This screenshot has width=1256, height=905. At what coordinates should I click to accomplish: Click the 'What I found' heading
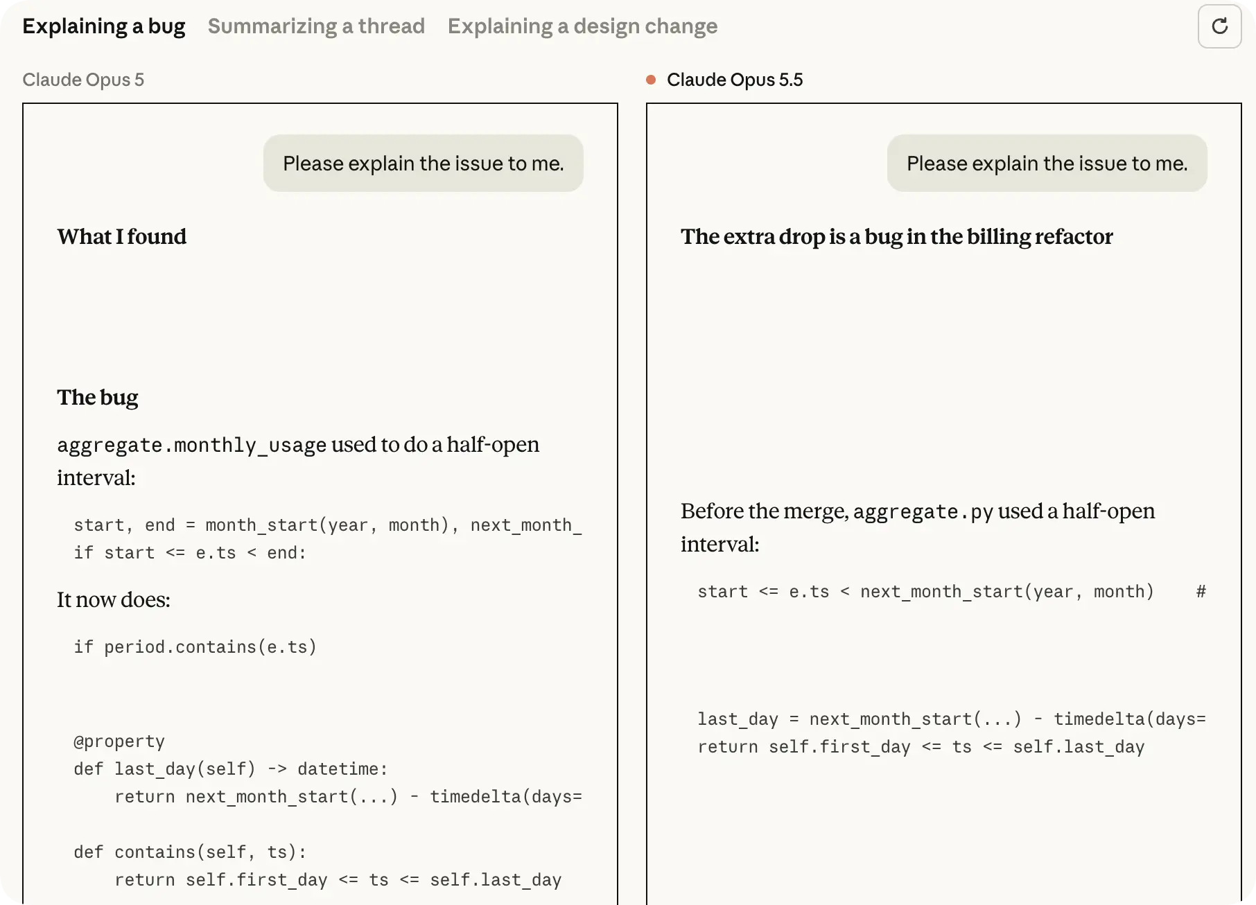pos(122,236)
